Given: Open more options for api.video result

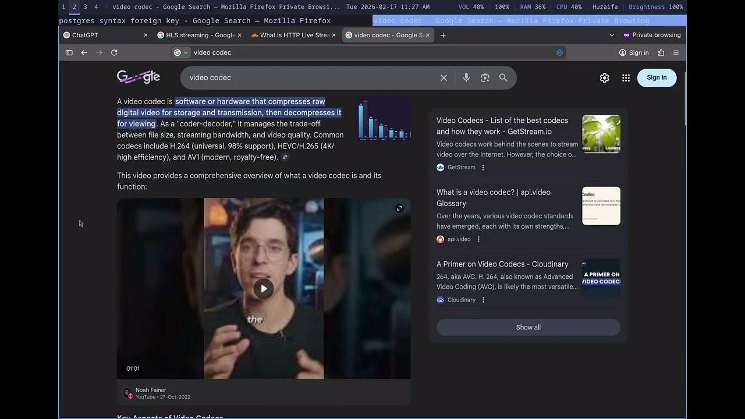Looking at the screenshot, I should coord(478,239).
